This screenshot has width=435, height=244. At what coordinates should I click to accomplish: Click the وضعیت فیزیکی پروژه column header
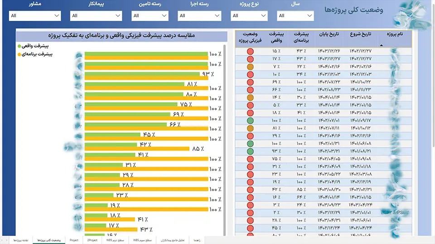[x=250, y=38]
